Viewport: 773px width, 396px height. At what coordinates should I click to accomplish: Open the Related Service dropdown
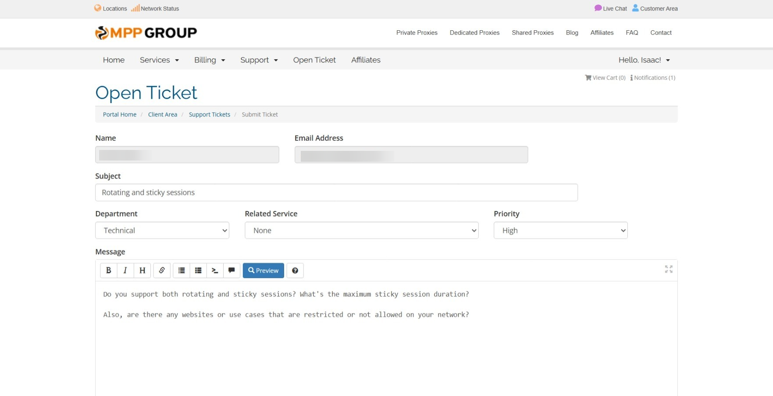point(362,230)
